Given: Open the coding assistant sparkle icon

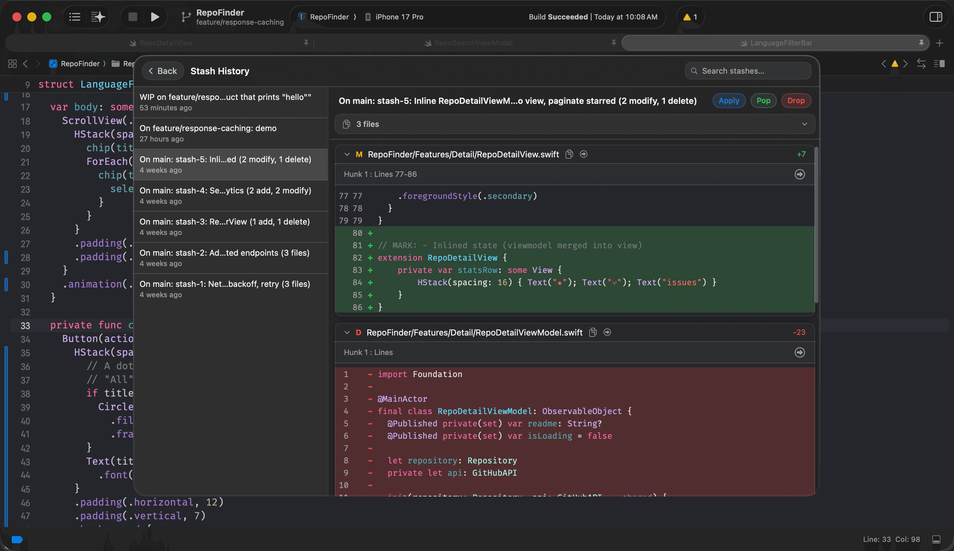Looking at the screenshot, I should tap(98, 17).
